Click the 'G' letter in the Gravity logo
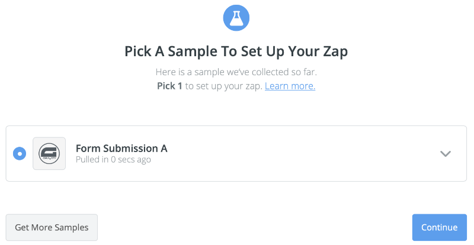474x245 pixels. click(49, 152)
